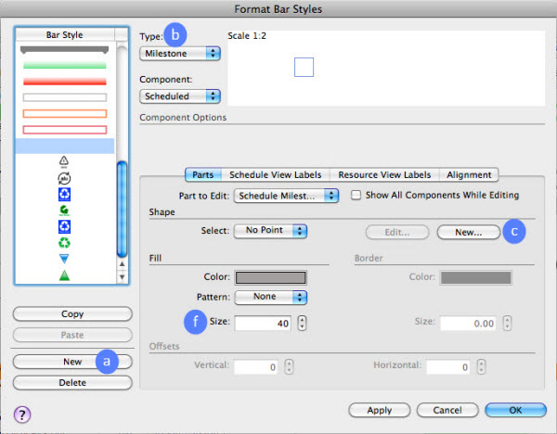Choose the orange outlined bar style
This screenshot has height=434, width=557.
click(x=65, y=113)
